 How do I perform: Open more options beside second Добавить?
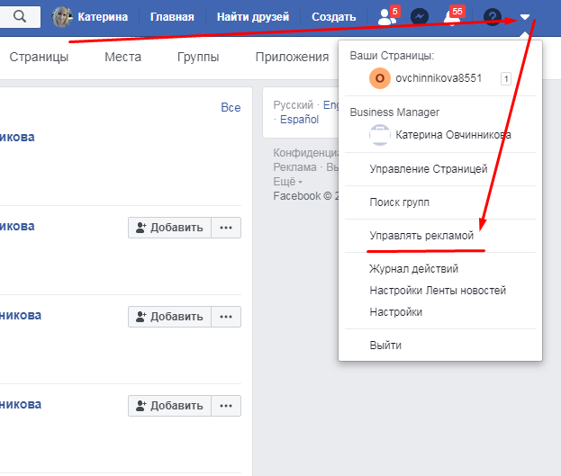tap(226, 317)
